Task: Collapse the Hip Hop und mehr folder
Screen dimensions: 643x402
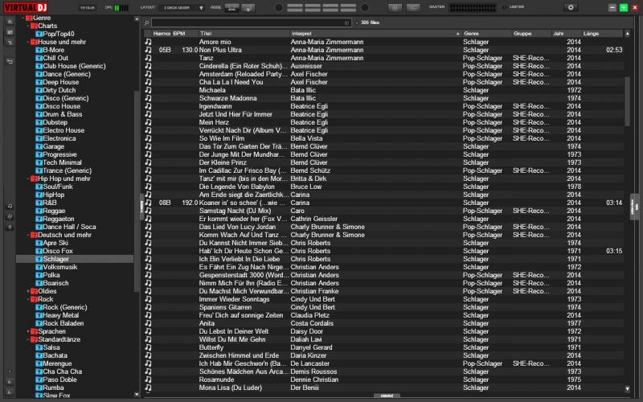Action: [x=28, y=178]
